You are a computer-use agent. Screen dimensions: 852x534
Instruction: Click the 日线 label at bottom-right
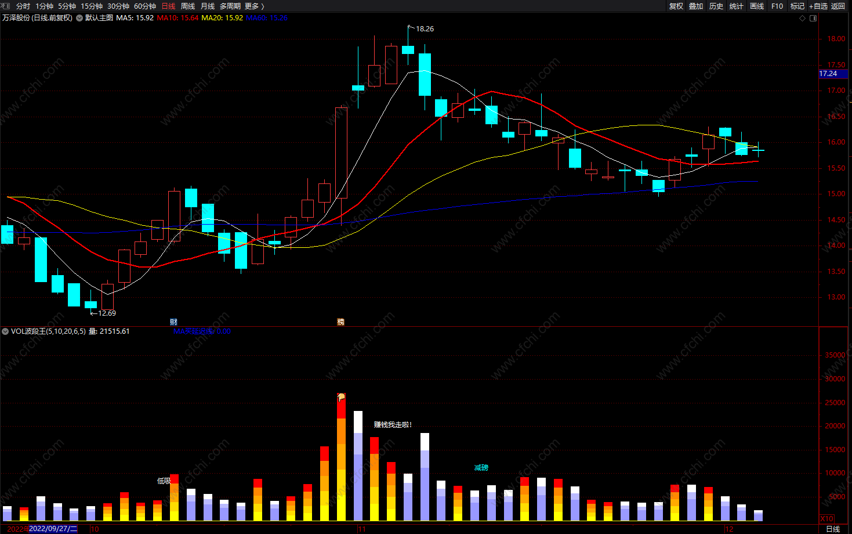pos(833,529)
